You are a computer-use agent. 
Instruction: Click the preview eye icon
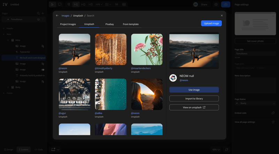click(216, 5)
